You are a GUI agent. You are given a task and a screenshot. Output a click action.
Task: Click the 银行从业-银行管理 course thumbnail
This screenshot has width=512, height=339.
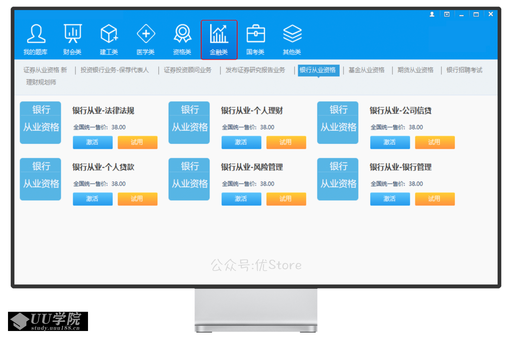pos(338,179)
